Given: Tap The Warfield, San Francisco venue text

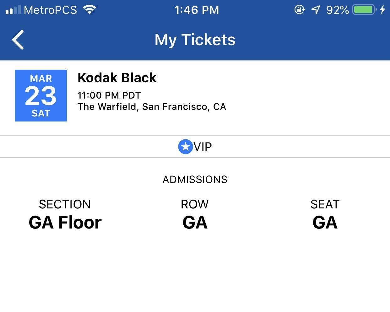Looking at the screenshot, I should pyautogui.click(x=152, y=107).
